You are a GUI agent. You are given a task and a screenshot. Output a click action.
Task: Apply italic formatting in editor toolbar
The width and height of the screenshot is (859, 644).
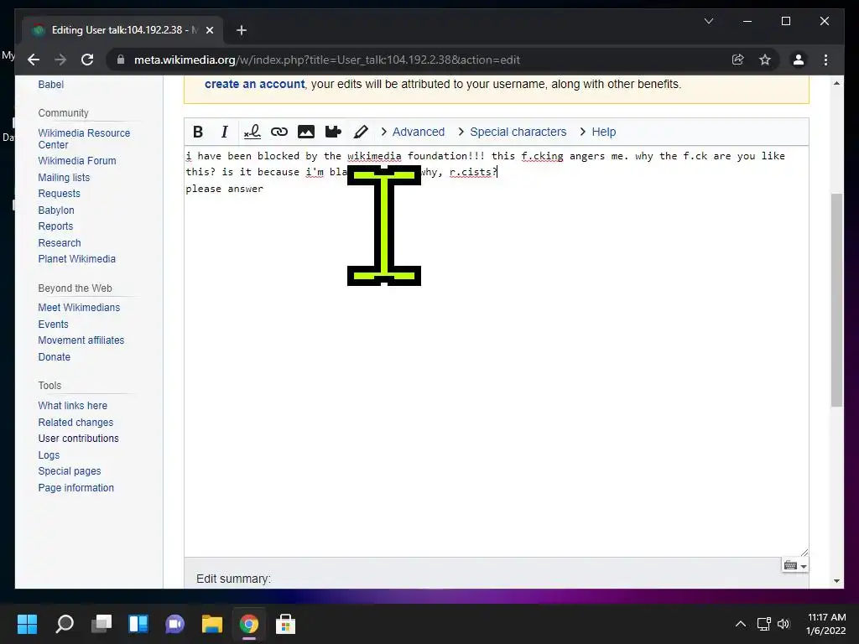click(224, 132)
